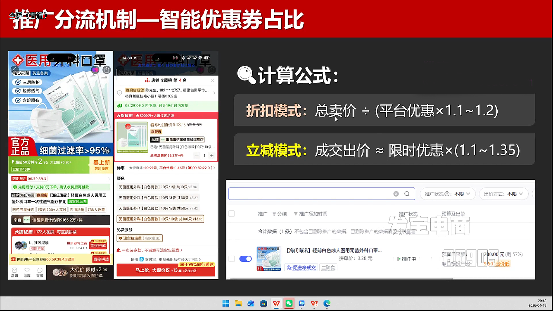This screenshot has width=553, height=311.
Task: Click the search magnifier icon in promotion search box
Action: pyautogui.click(x=407, y=194)
